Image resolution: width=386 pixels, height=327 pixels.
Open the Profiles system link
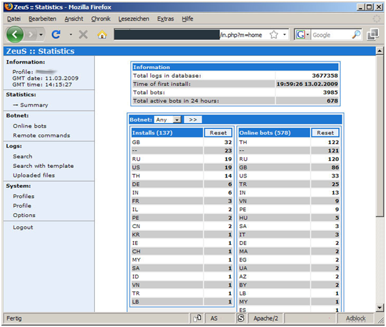click(x=24, y=196)
